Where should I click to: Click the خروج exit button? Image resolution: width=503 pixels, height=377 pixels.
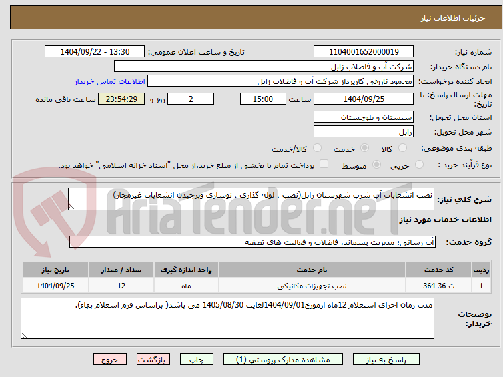tap(110, 360)
